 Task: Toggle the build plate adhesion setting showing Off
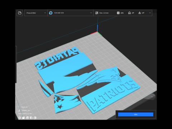point(141,13)
